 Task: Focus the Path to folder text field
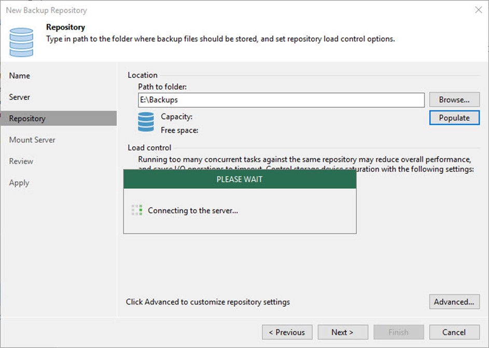281,100
